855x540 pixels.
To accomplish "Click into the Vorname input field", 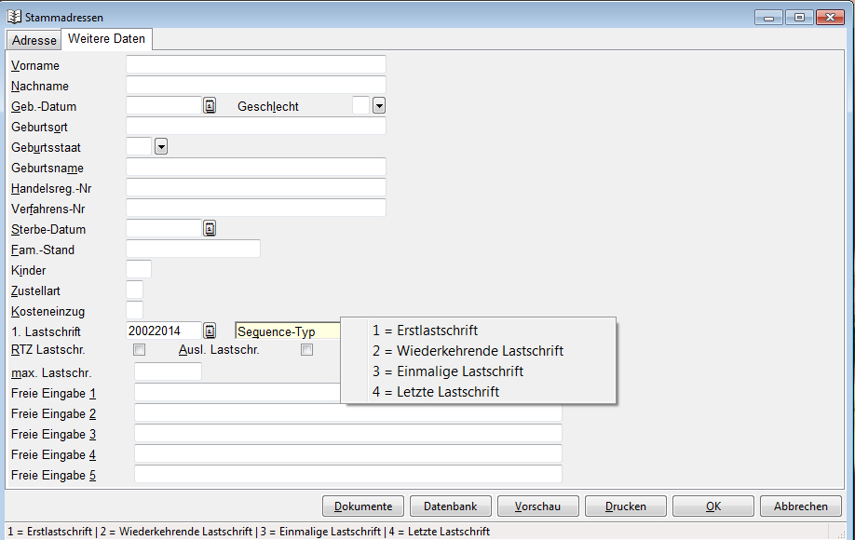I will (x=255, y=65).
